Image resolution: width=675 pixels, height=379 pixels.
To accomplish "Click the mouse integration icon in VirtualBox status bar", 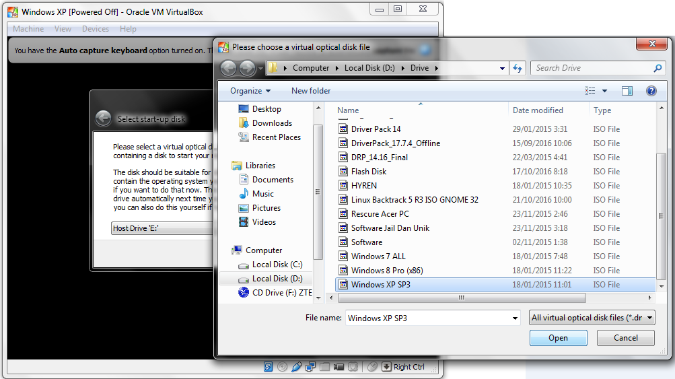I will [x=372, y=367].
